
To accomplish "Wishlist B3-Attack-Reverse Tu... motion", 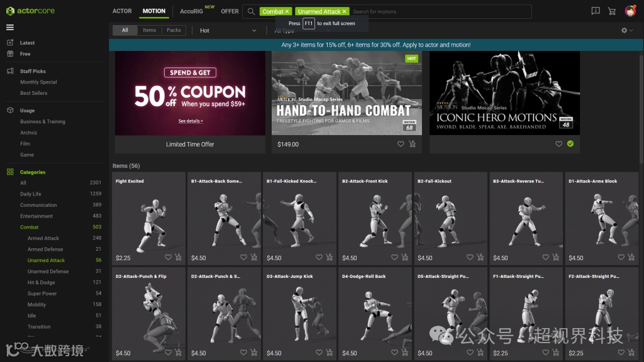I will click(546, 257).
